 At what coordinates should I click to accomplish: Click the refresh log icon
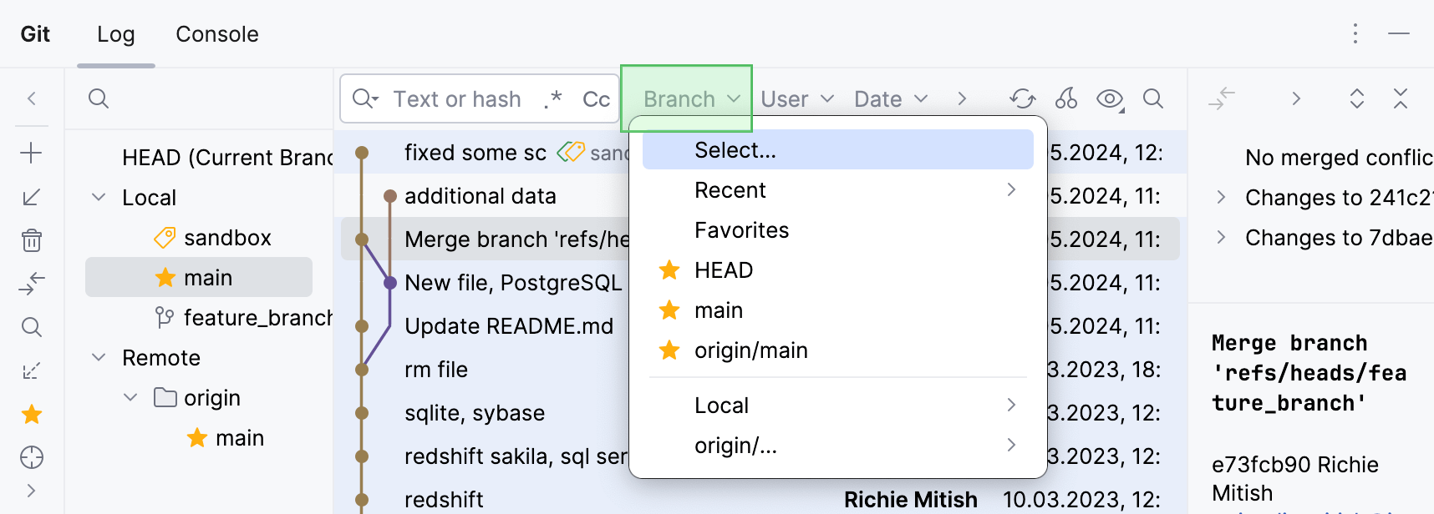coord(1022,99)
